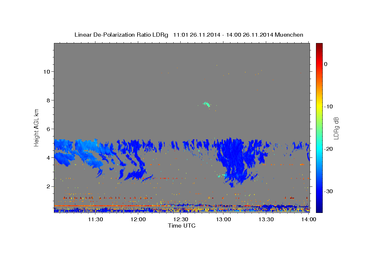Click the 'Time UTC' axis label

click(182, 226)
